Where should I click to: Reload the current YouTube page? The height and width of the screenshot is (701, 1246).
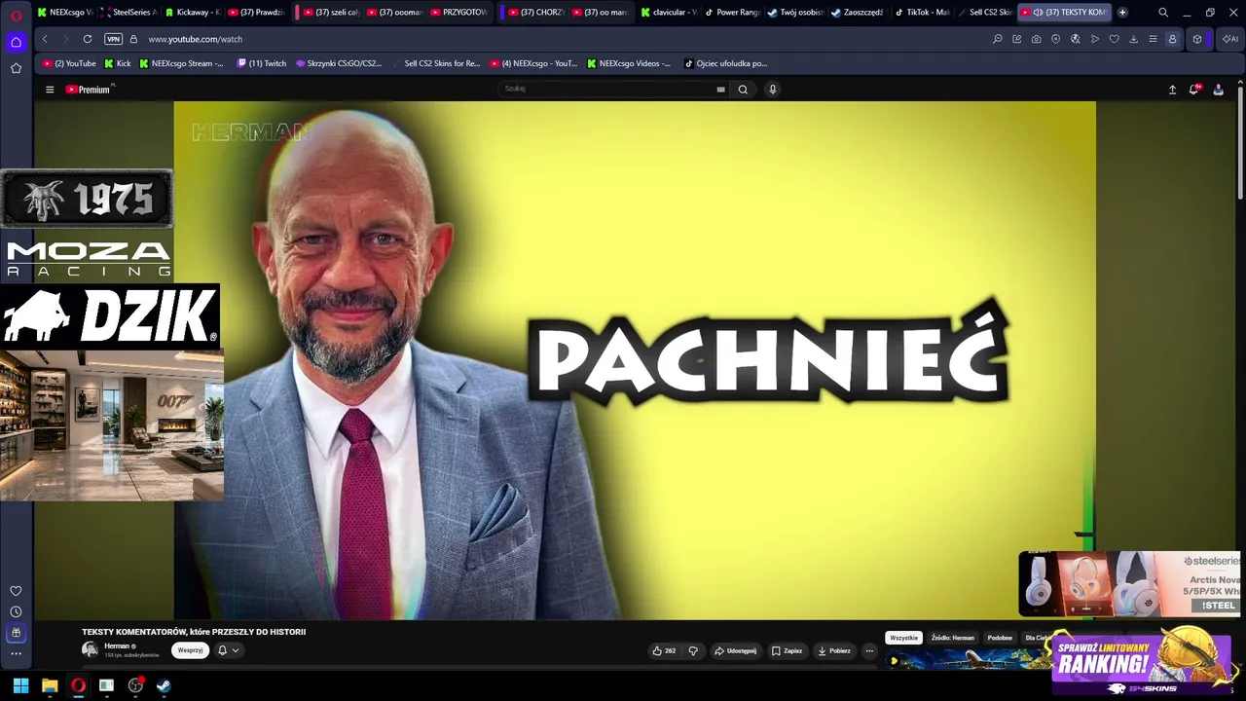[88, 39]
